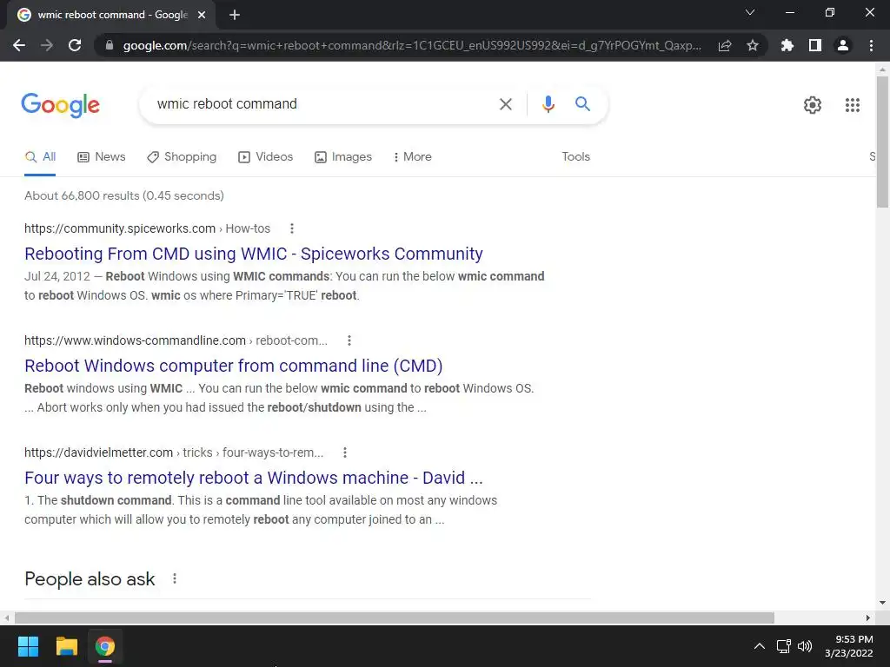Image resolution: width=890 pixels, height=667 pixels.
Task: Click the davidvielmetter.com URL breadcrumb
Action: 174,452
